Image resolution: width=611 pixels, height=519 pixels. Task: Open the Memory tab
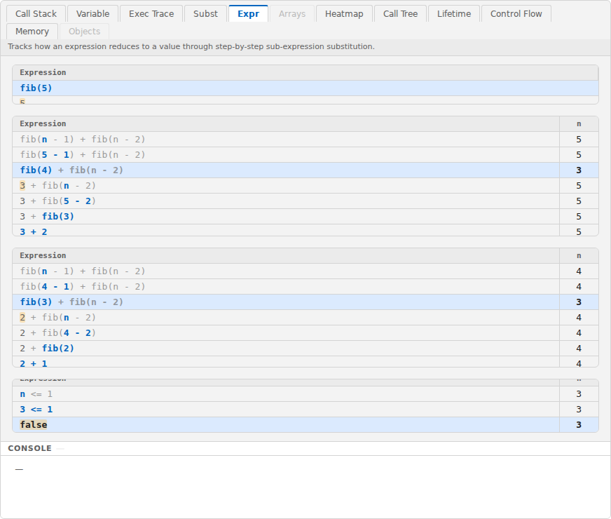[32, 31]
